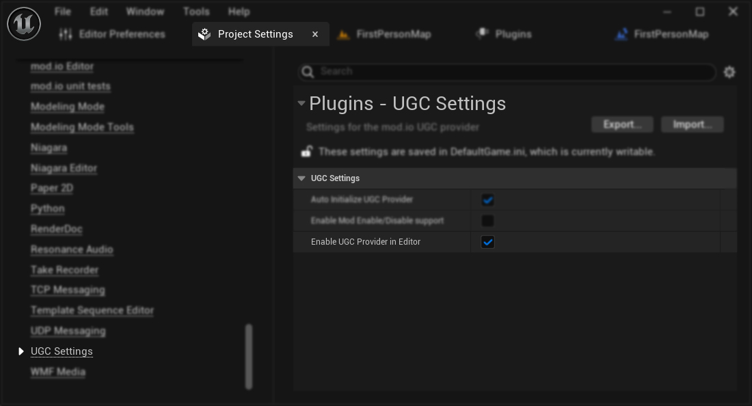Click the blue icon on last FirstPersonMap tab
752x406 pixels.
621,34
